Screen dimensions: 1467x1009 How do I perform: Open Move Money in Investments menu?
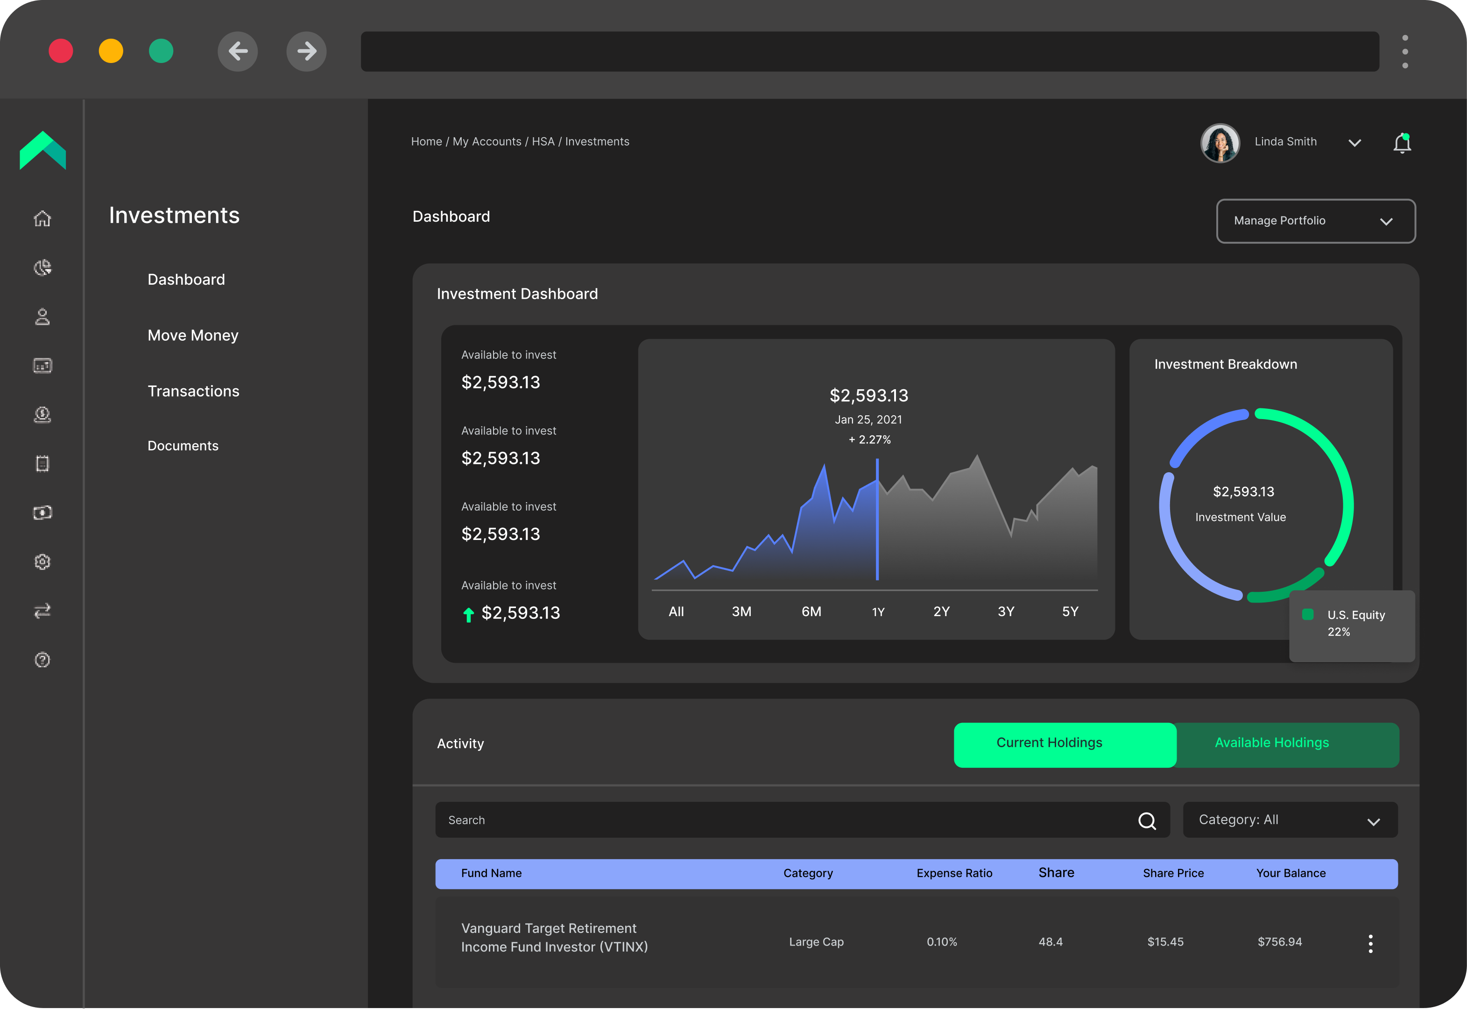click(193, 335)
